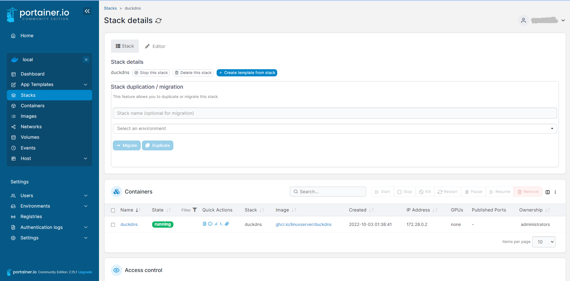Open Home from the sidebar
The image size is (570, 281).
[x=27, y=36]
